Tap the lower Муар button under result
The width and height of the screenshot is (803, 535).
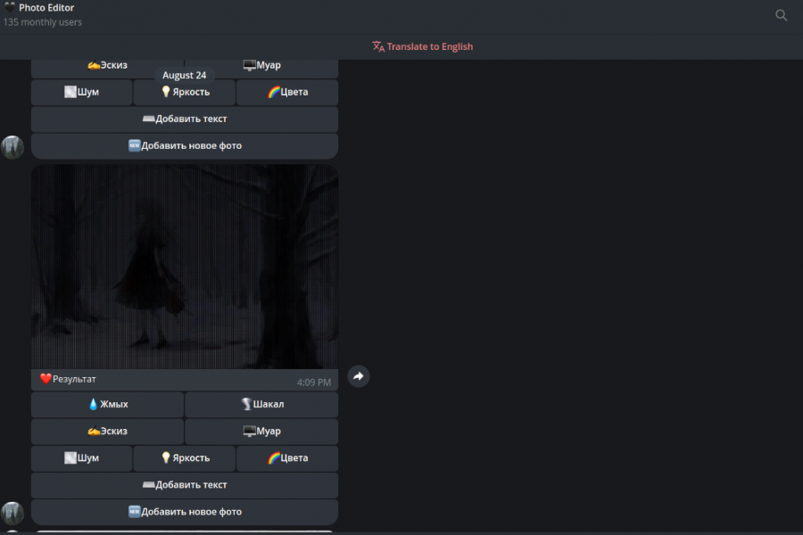261,431
